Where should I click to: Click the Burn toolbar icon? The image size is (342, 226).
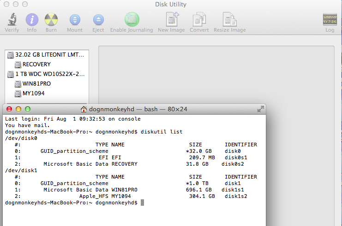click(x=51, y=20)
